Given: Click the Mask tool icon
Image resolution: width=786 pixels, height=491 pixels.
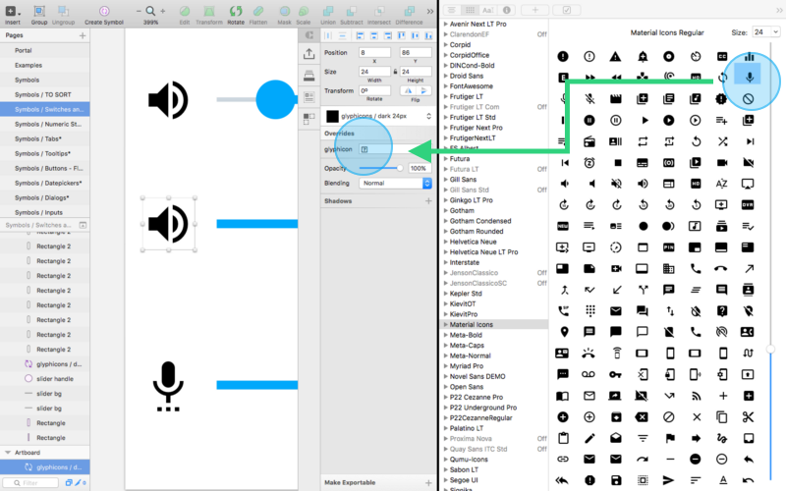Looking at the screenshot, I should (x=286, y=11).
